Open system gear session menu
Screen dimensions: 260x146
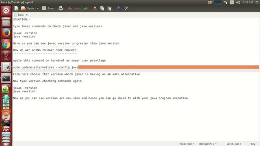click(257, 2)
